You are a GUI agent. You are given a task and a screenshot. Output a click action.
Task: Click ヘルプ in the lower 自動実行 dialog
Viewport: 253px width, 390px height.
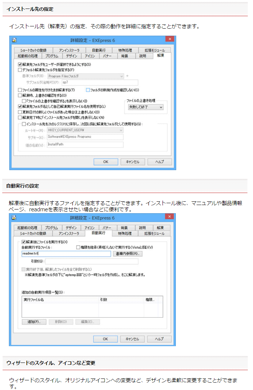click(x=159, y=339)
